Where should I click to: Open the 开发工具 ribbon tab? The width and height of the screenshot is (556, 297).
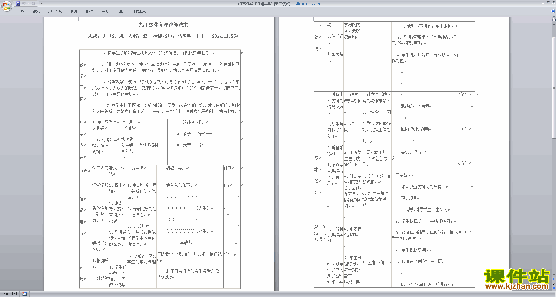click(x=139, y=11)
